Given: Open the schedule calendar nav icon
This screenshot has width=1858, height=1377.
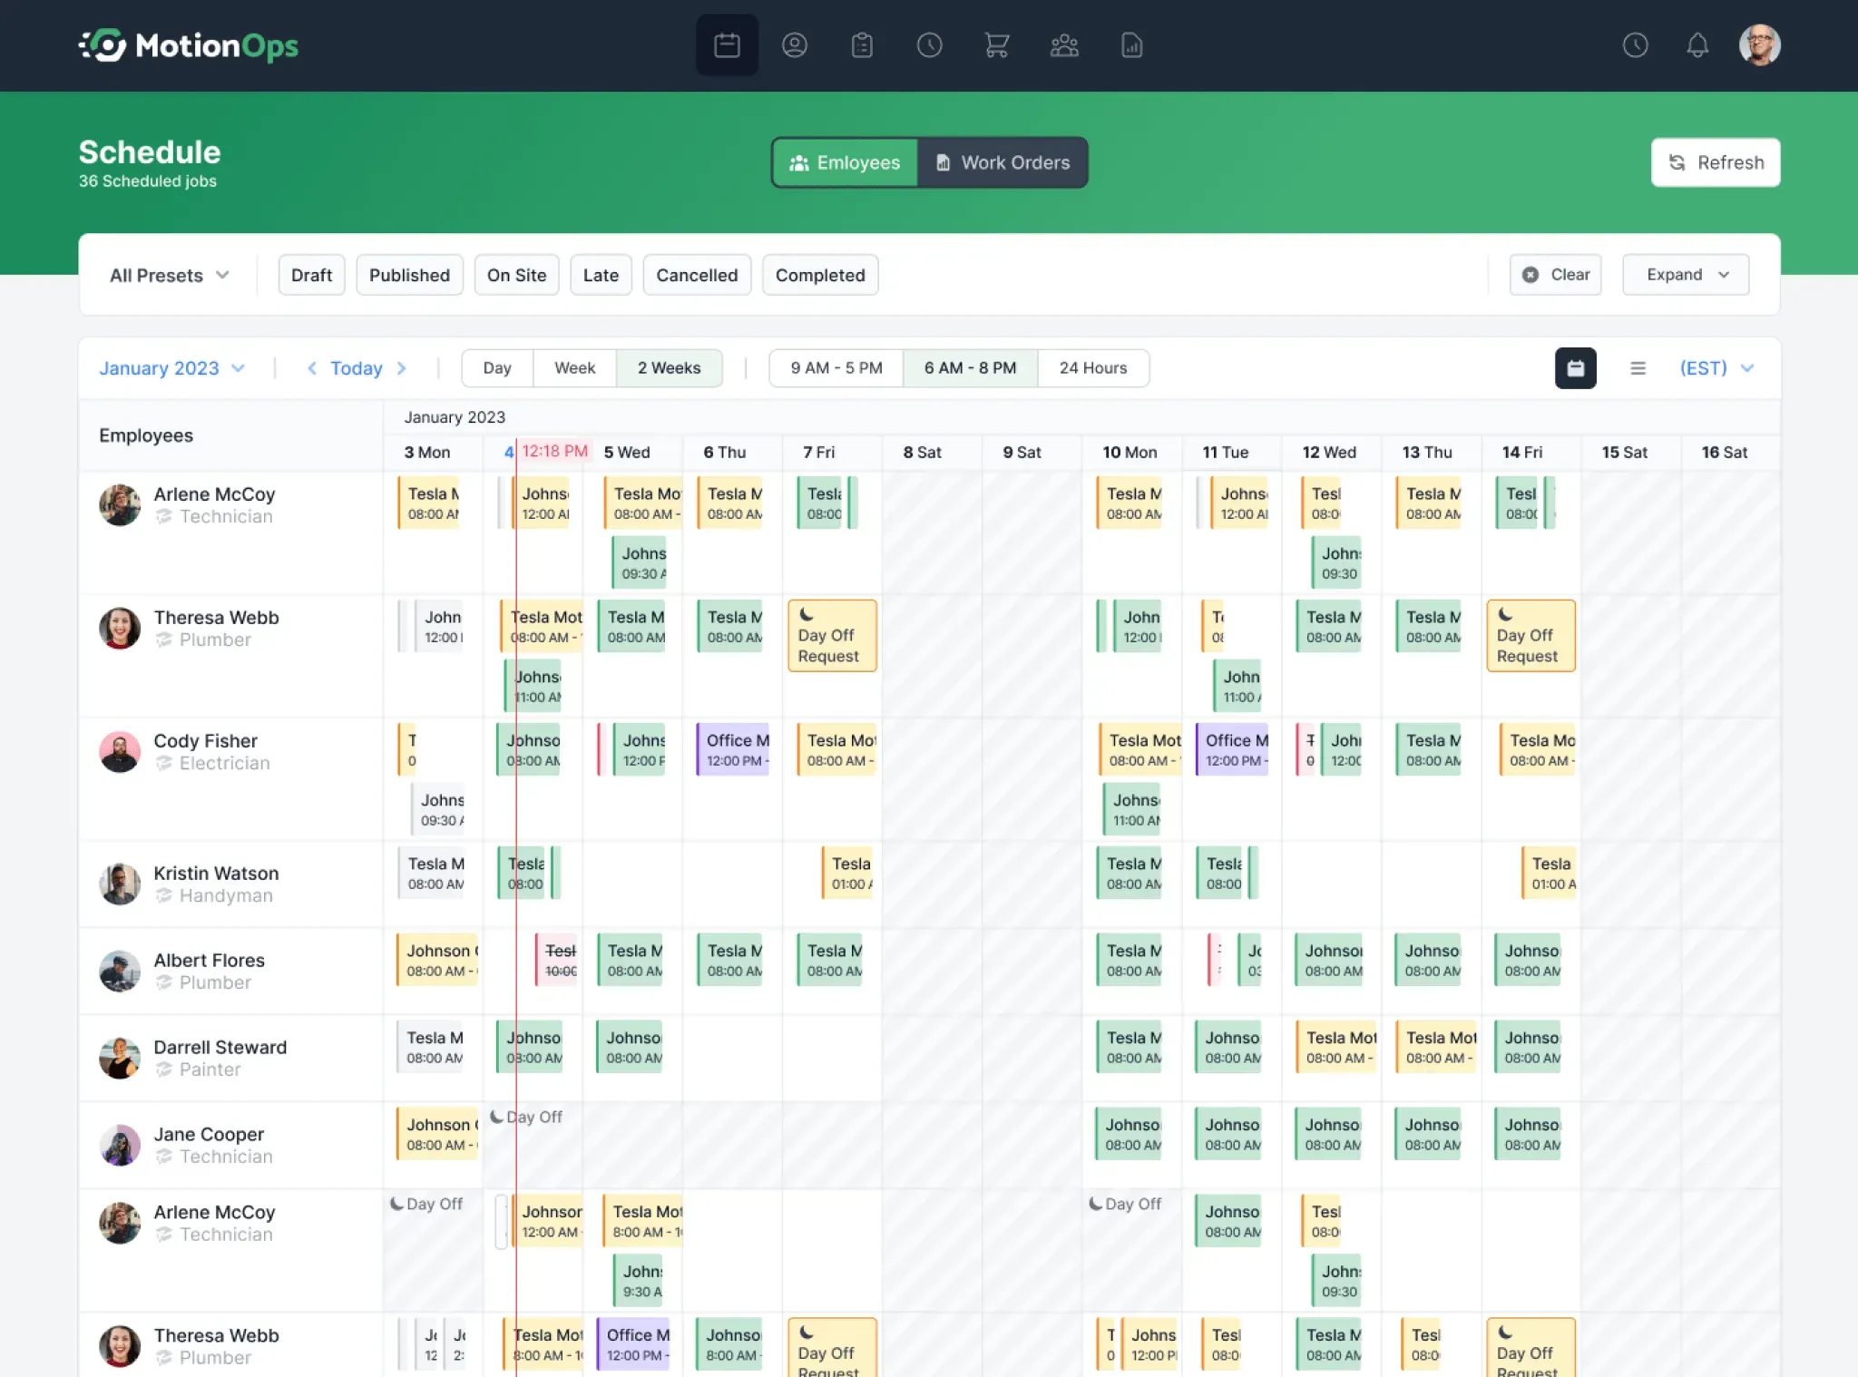Looking at the screenshot, I should click(727, 45).
